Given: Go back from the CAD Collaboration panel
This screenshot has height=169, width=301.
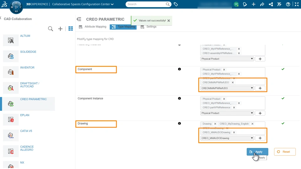Looking at the screenshot, I should click(1, 18).
